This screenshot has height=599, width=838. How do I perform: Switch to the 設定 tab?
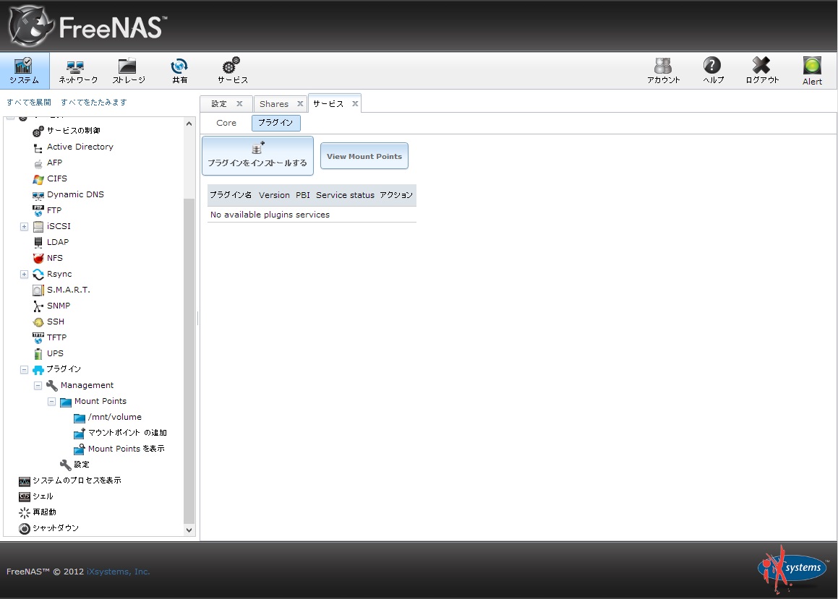click(x=219, y=104)
